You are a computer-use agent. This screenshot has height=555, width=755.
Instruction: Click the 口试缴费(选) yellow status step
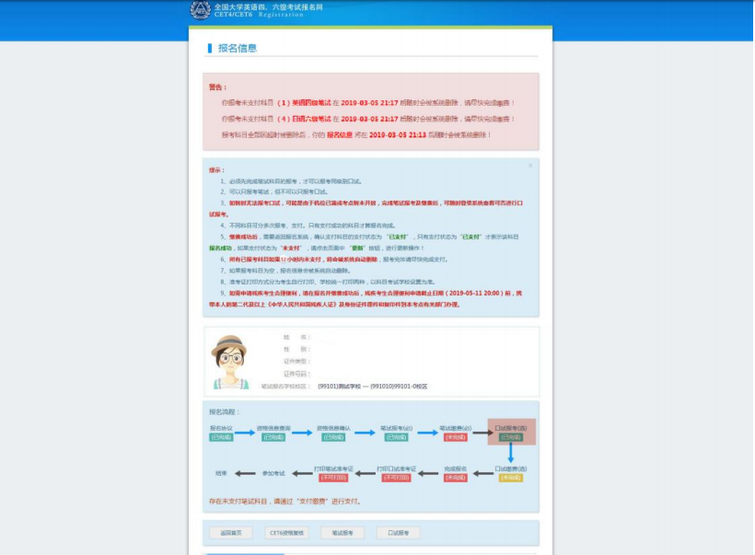tap(511, 472)
